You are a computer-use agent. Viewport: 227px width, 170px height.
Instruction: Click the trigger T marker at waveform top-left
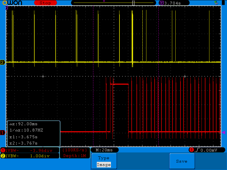7,8
